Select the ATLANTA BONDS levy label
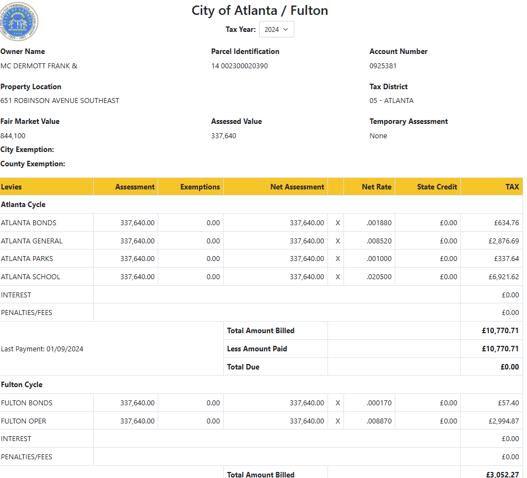Viewport: 527px width, 478px height. tap(29, 223)
